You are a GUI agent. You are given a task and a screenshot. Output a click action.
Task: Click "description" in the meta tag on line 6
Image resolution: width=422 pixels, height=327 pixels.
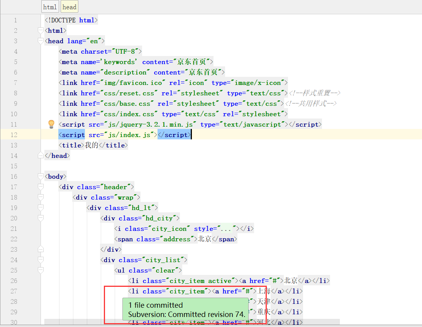125,73
